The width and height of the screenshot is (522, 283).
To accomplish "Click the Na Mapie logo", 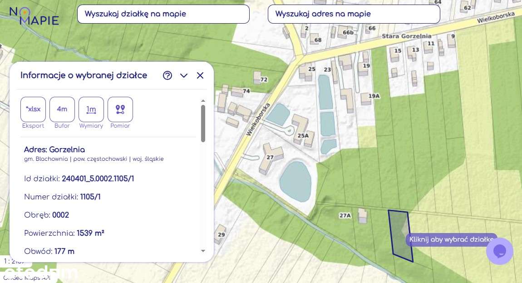I will click(34, 16).
